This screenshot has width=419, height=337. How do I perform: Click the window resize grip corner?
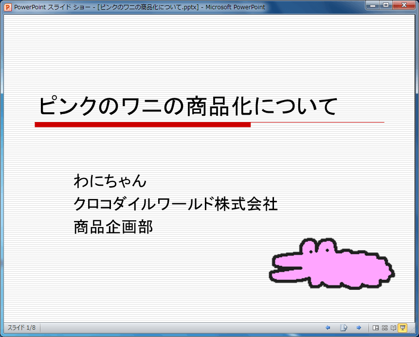(x=412, y=331)
